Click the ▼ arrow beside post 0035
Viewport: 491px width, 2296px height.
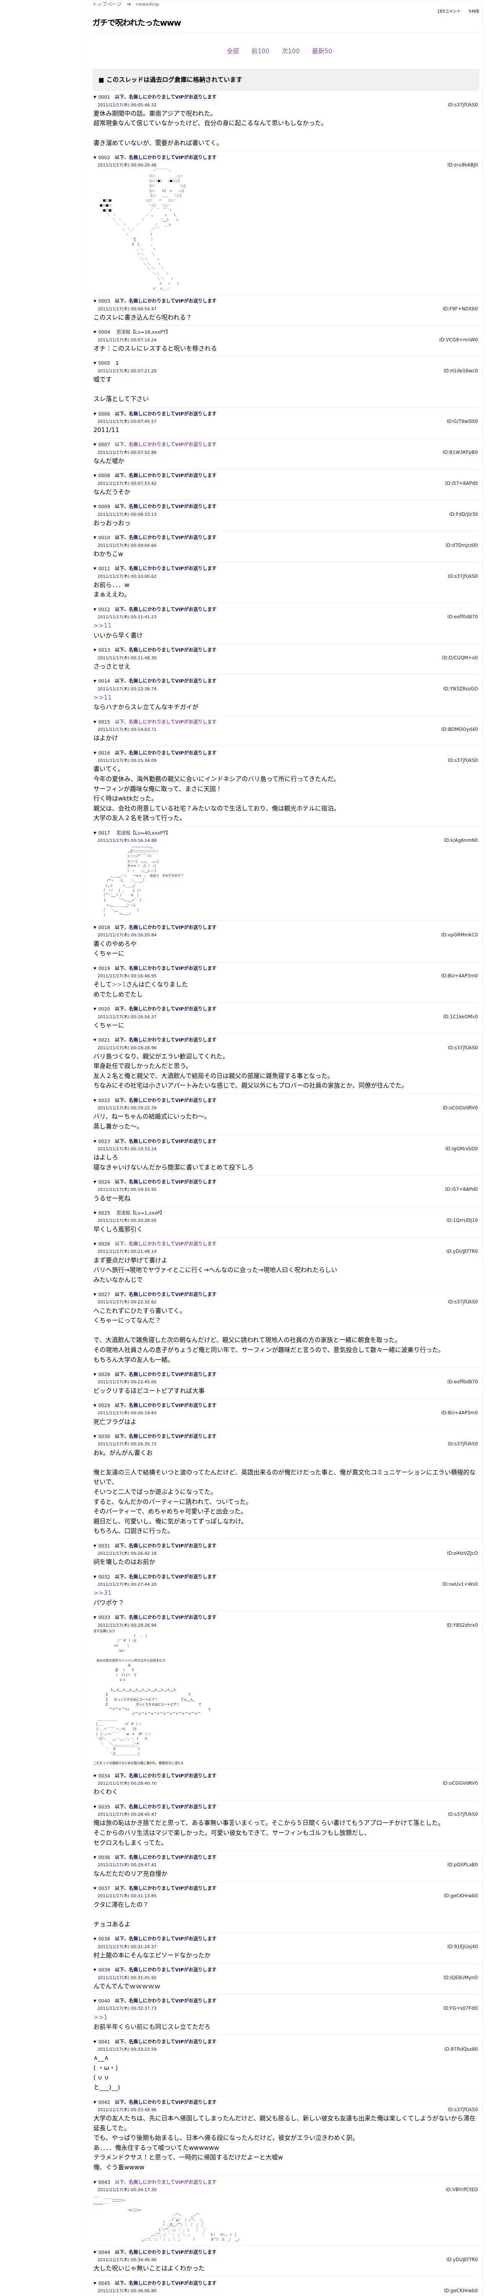tap(95, 1807)
